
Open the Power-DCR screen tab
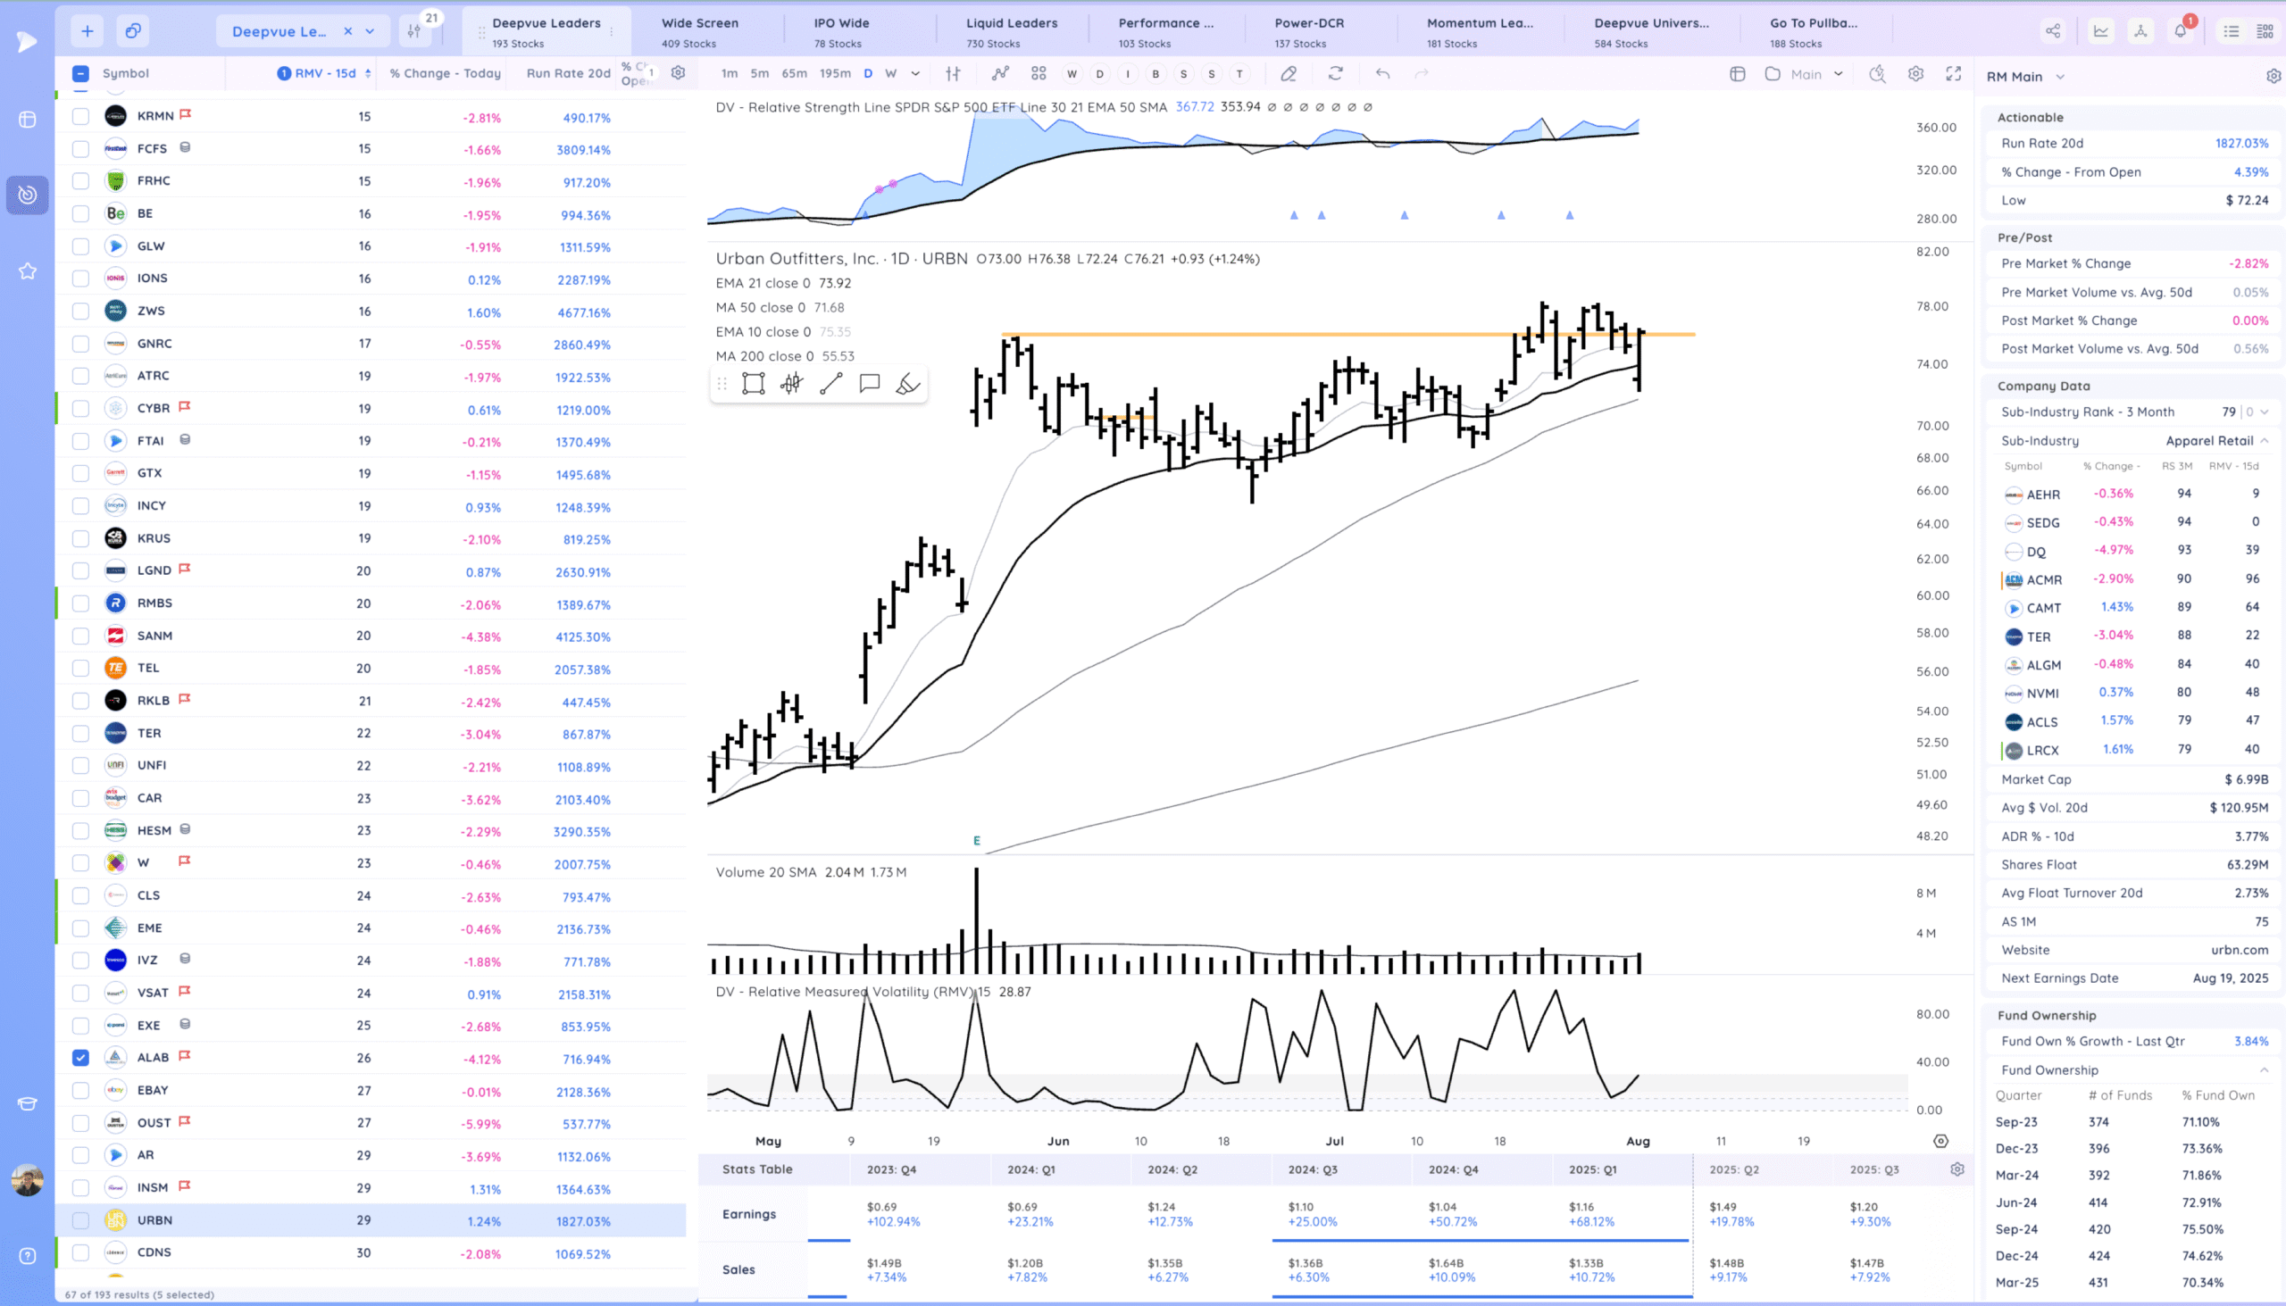(1309, 31)
